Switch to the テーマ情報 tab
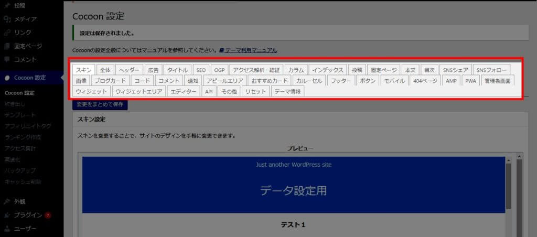Viewport: 537px width, 237px height. click(287, 92)
